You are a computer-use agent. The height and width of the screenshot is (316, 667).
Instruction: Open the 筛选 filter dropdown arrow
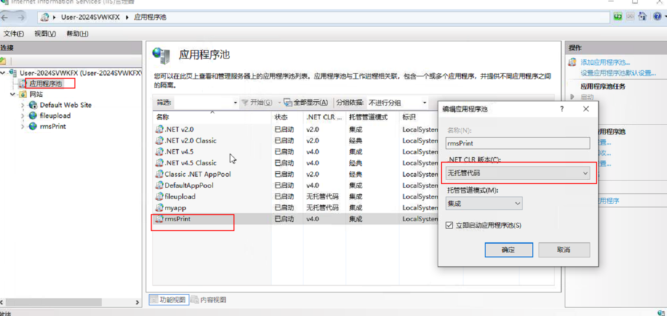pyautogui.click(x=236, y=103)
